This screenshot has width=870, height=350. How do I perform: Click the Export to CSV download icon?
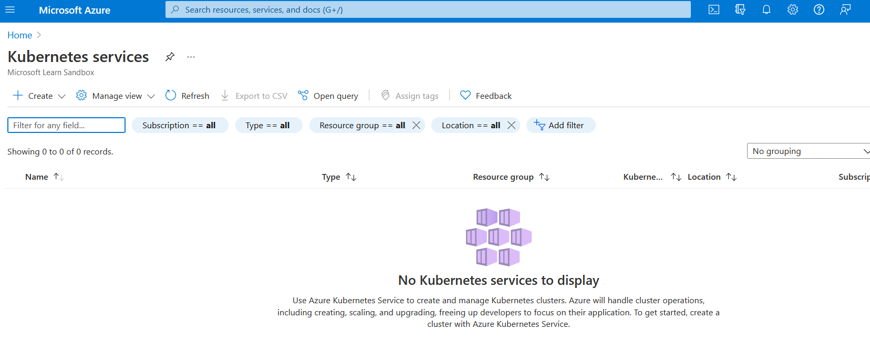(225, 95)
